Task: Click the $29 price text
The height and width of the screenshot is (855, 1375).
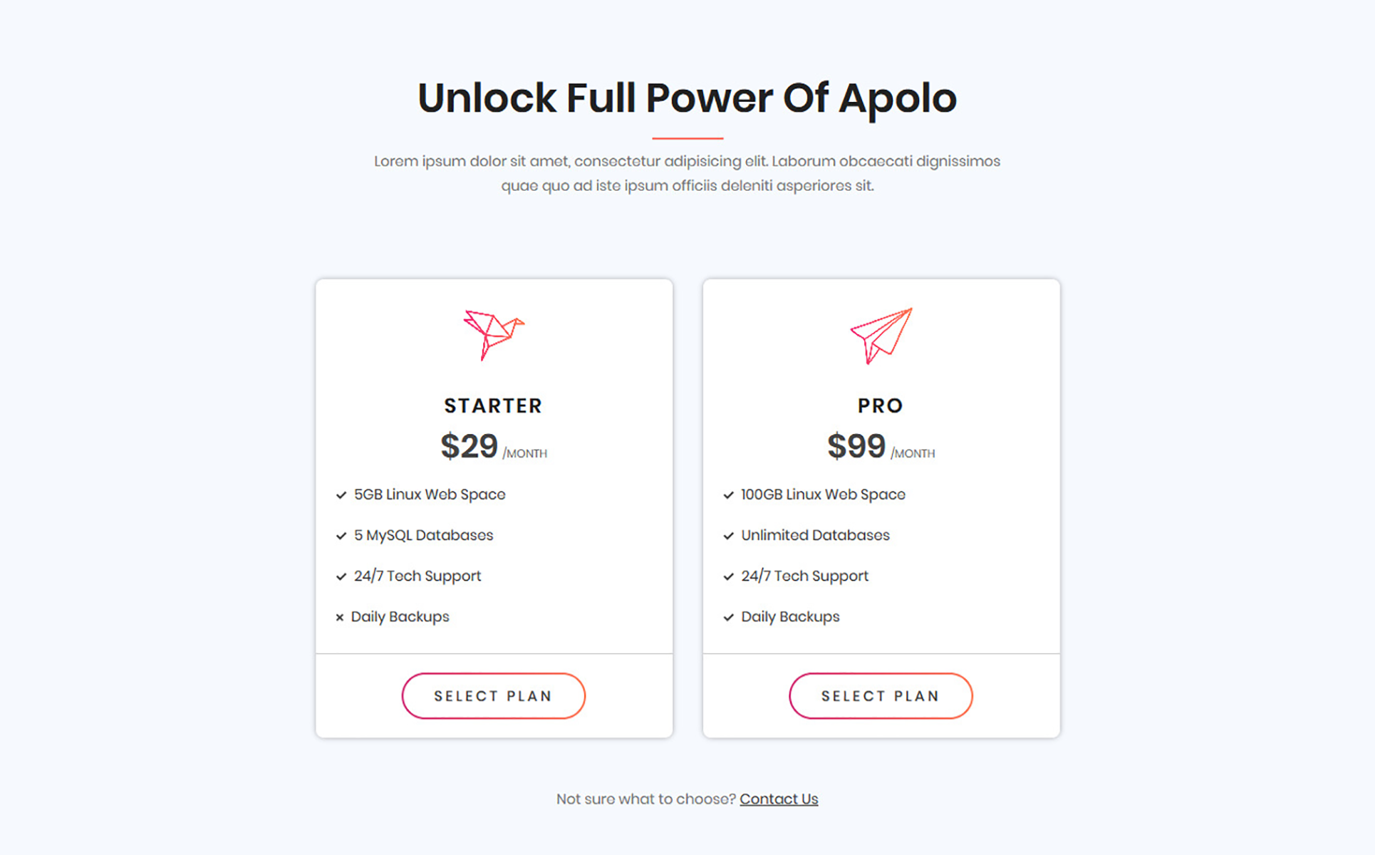Action: click(x=469, y=447)
